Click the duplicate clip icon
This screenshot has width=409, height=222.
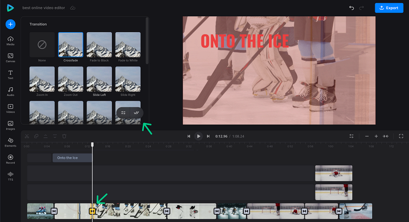pos(36,136)
